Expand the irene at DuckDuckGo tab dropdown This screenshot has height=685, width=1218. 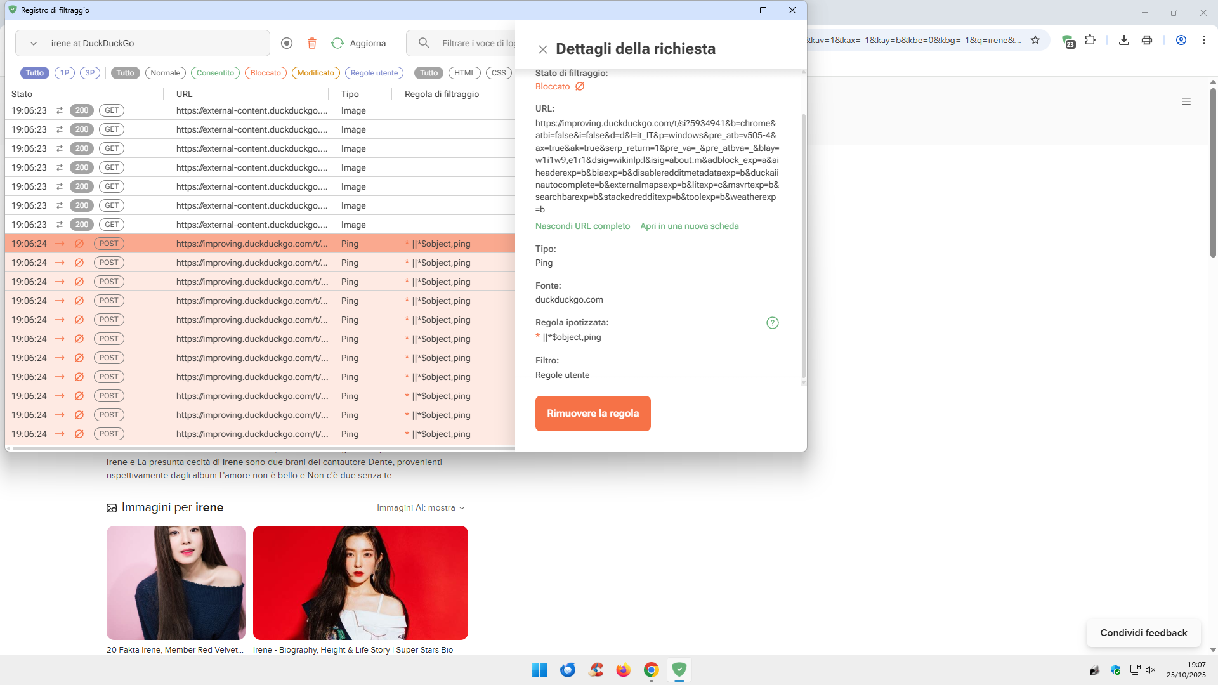click(x=34, y=44)
